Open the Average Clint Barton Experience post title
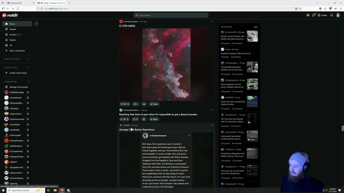The height and width of the screenshot is (193, 344). 137,130
